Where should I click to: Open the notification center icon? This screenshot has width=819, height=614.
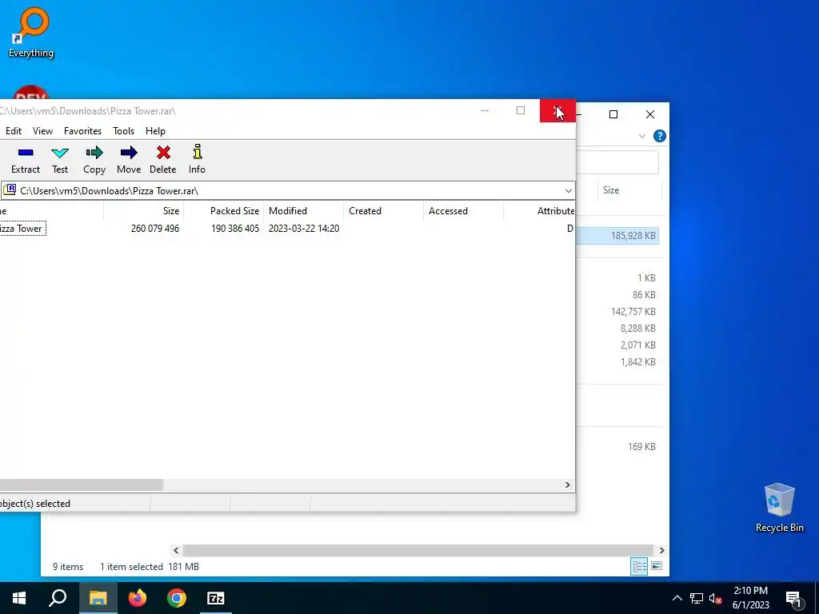click(x=793, y=598)
